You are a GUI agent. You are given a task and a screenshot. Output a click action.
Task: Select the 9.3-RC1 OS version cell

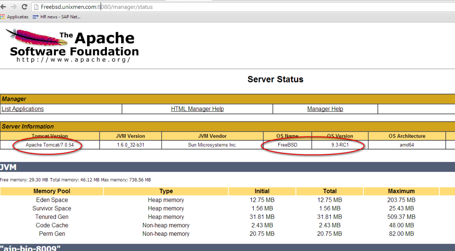click(x=340, y=145)
